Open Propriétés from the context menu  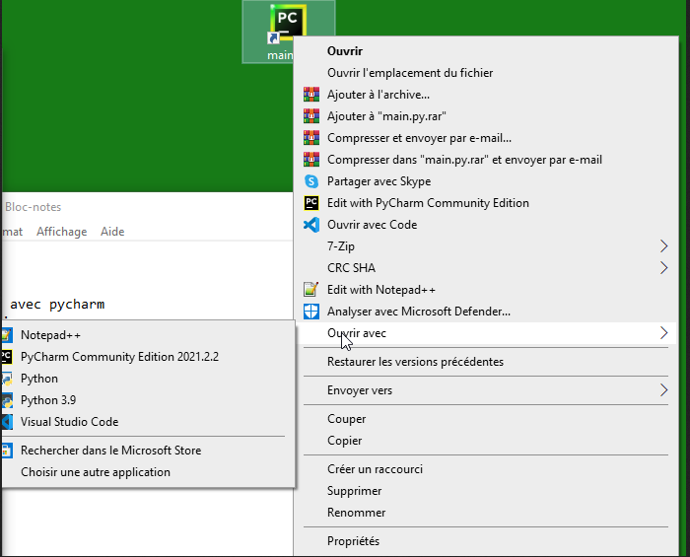click(353, 541)
